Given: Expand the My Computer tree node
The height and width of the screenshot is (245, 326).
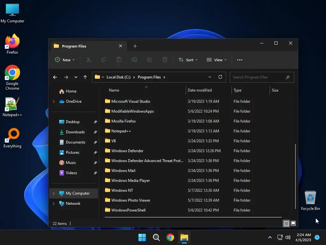Looking at the screenshot, I should click(53, 193).
